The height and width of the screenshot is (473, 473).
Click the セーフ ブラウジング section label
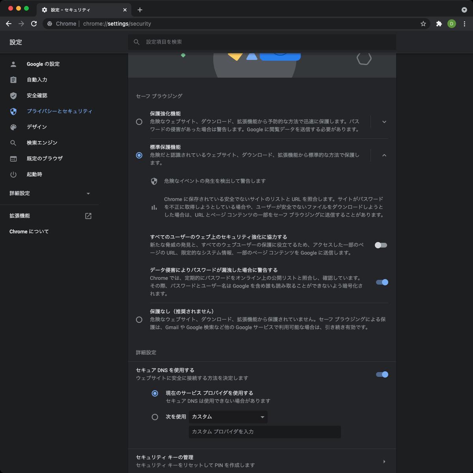(159, 96)
